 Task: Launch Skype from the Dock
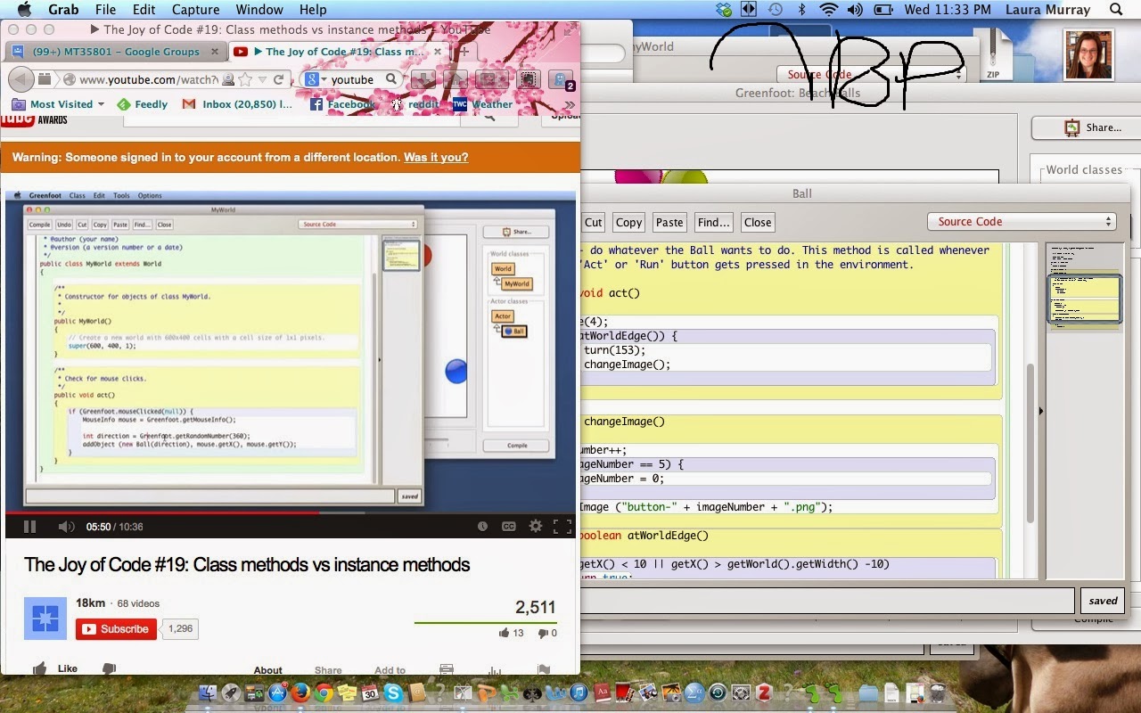(x=393, y=692)
